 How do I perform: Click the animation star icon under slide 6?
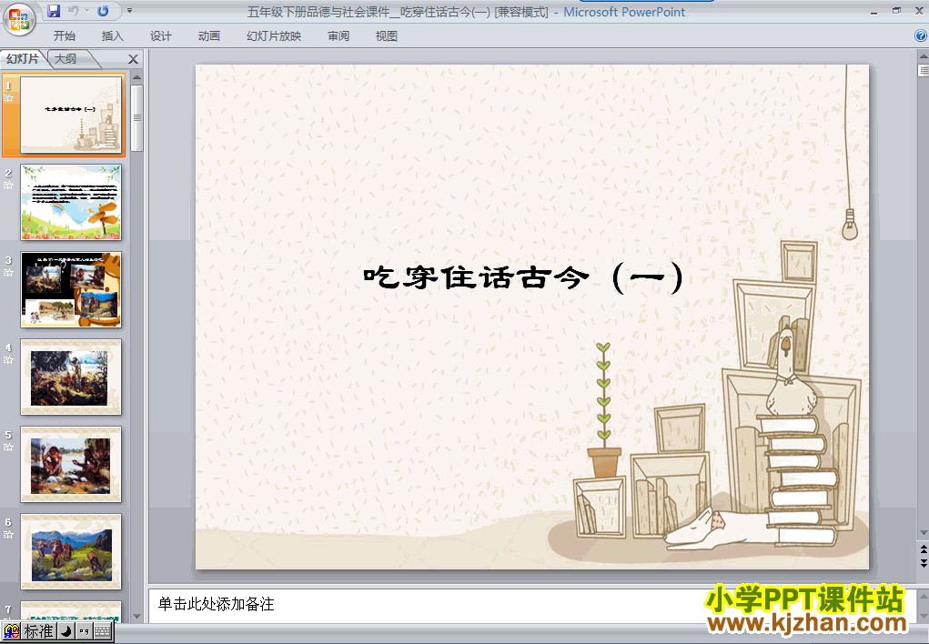tap(8, 535)
